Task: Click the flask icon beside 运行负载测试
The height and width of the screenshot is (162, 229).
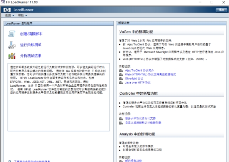Action: [12, 45]
